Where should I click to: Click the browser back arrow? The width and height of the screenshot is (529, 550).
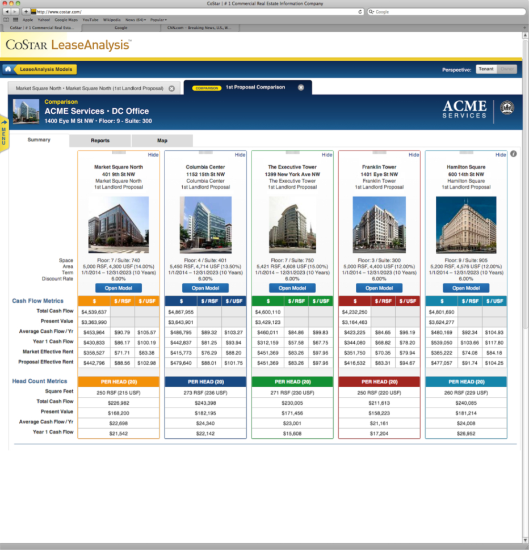(x=6, y=10)
